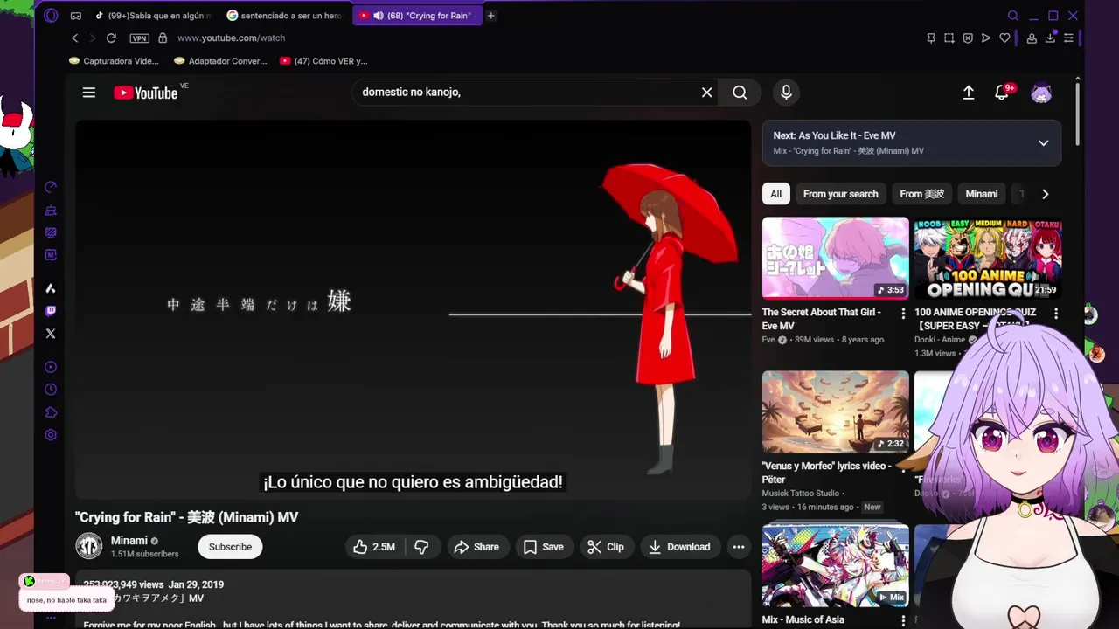The image size is (1119, 629).
Task: Open GX Cleaner broom in sidebar
Action: click(x=51, y=210)
